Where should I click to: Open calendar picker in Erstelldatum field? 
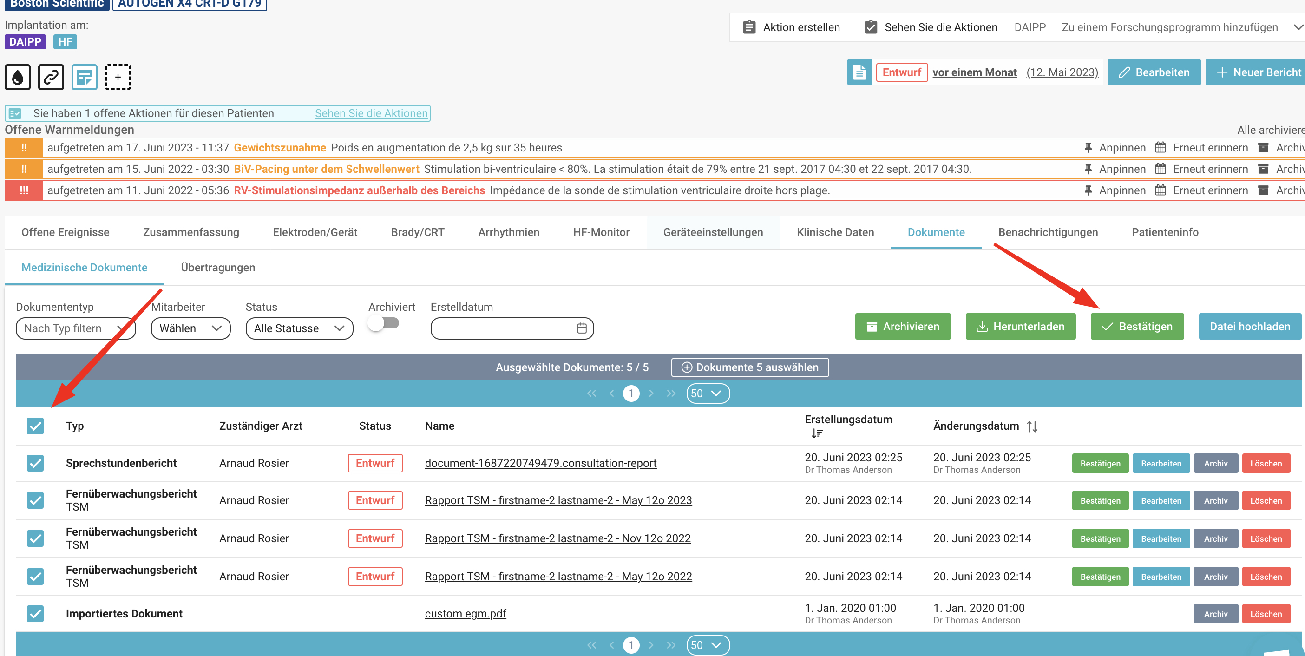[582, 328]
